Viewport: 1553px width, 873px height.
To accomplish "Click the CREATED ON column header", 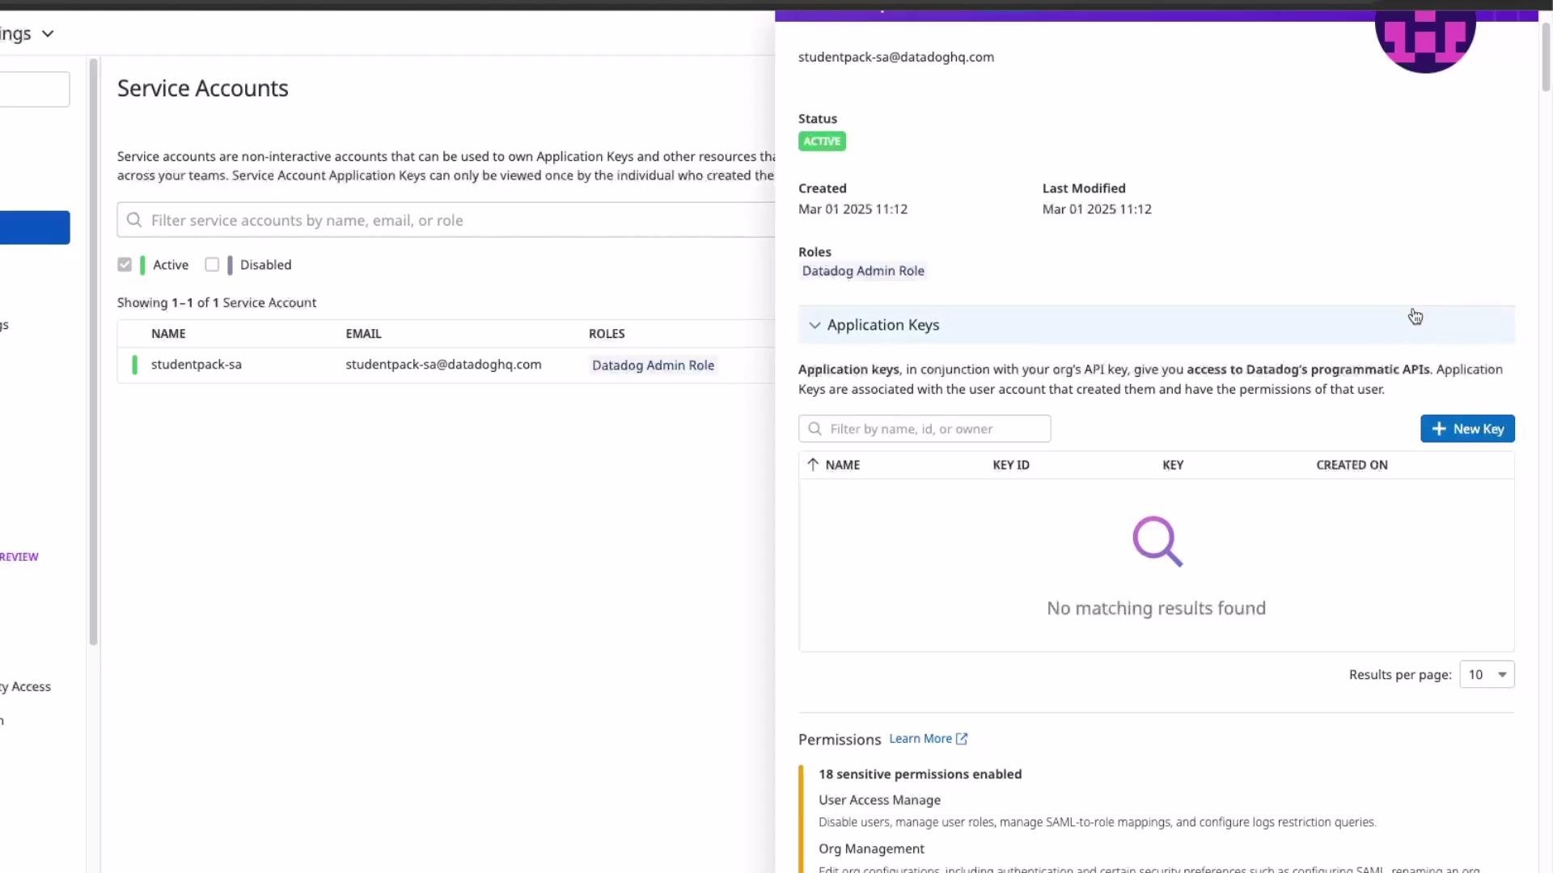I will (1352, 465).
